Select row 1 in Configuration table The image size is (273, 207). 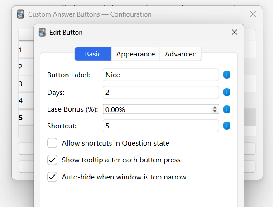(26, 50)
